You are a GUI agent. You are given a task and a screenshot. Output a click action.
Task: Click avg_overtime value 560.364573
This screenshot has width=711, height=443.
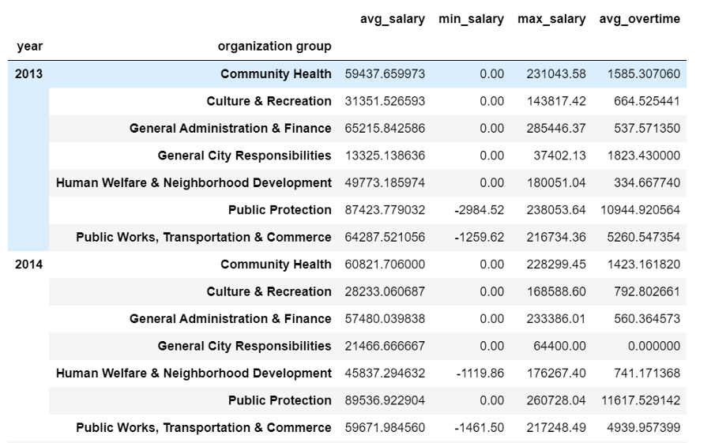click(x=647, y=319)
